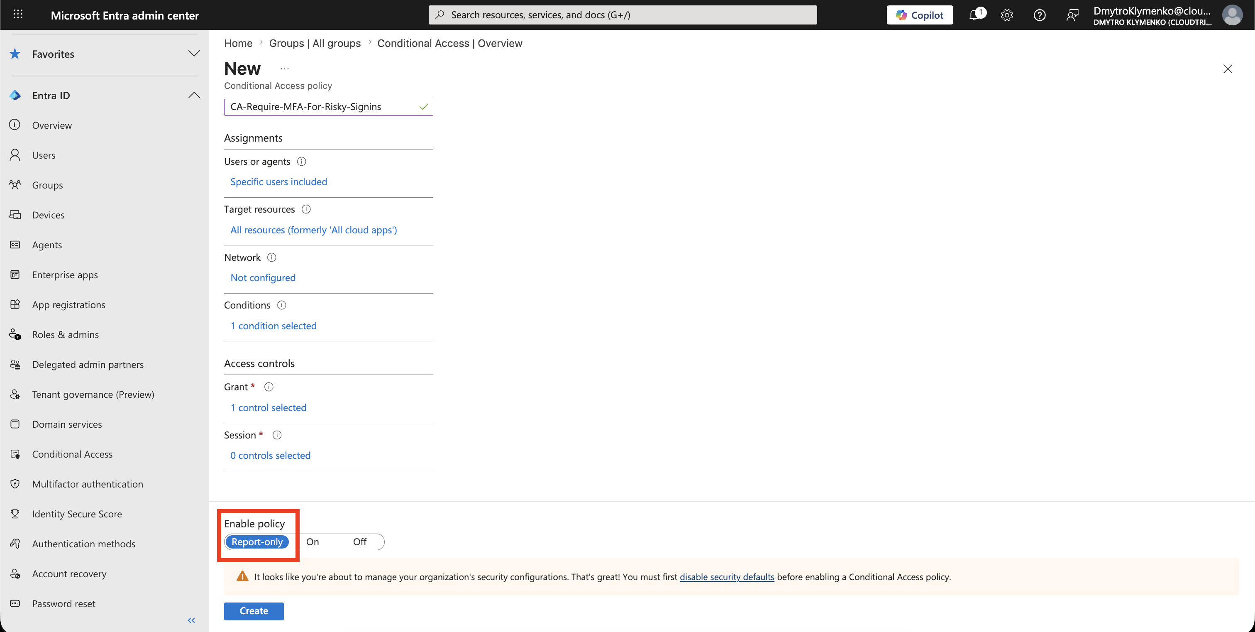Set Enable policy to Report-only
The width and height of the screenshot is (1255, 632).
click(257, 542)
